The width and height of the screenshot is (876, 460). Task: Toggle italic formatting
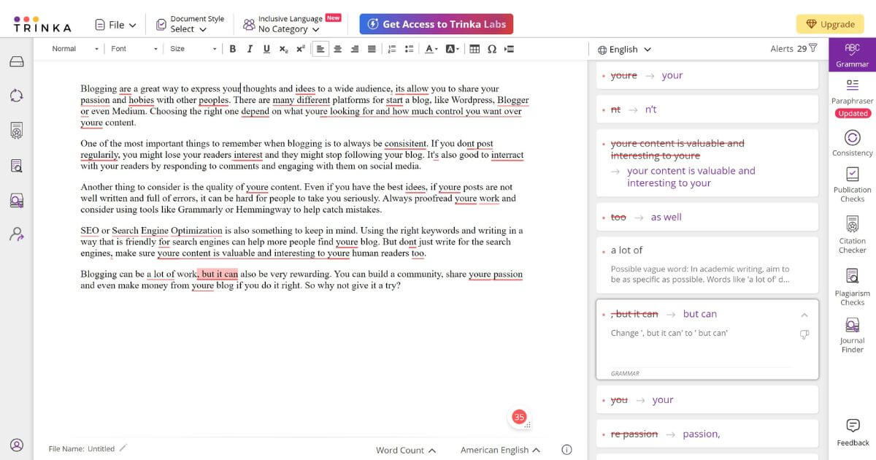(x=250, y=49)
